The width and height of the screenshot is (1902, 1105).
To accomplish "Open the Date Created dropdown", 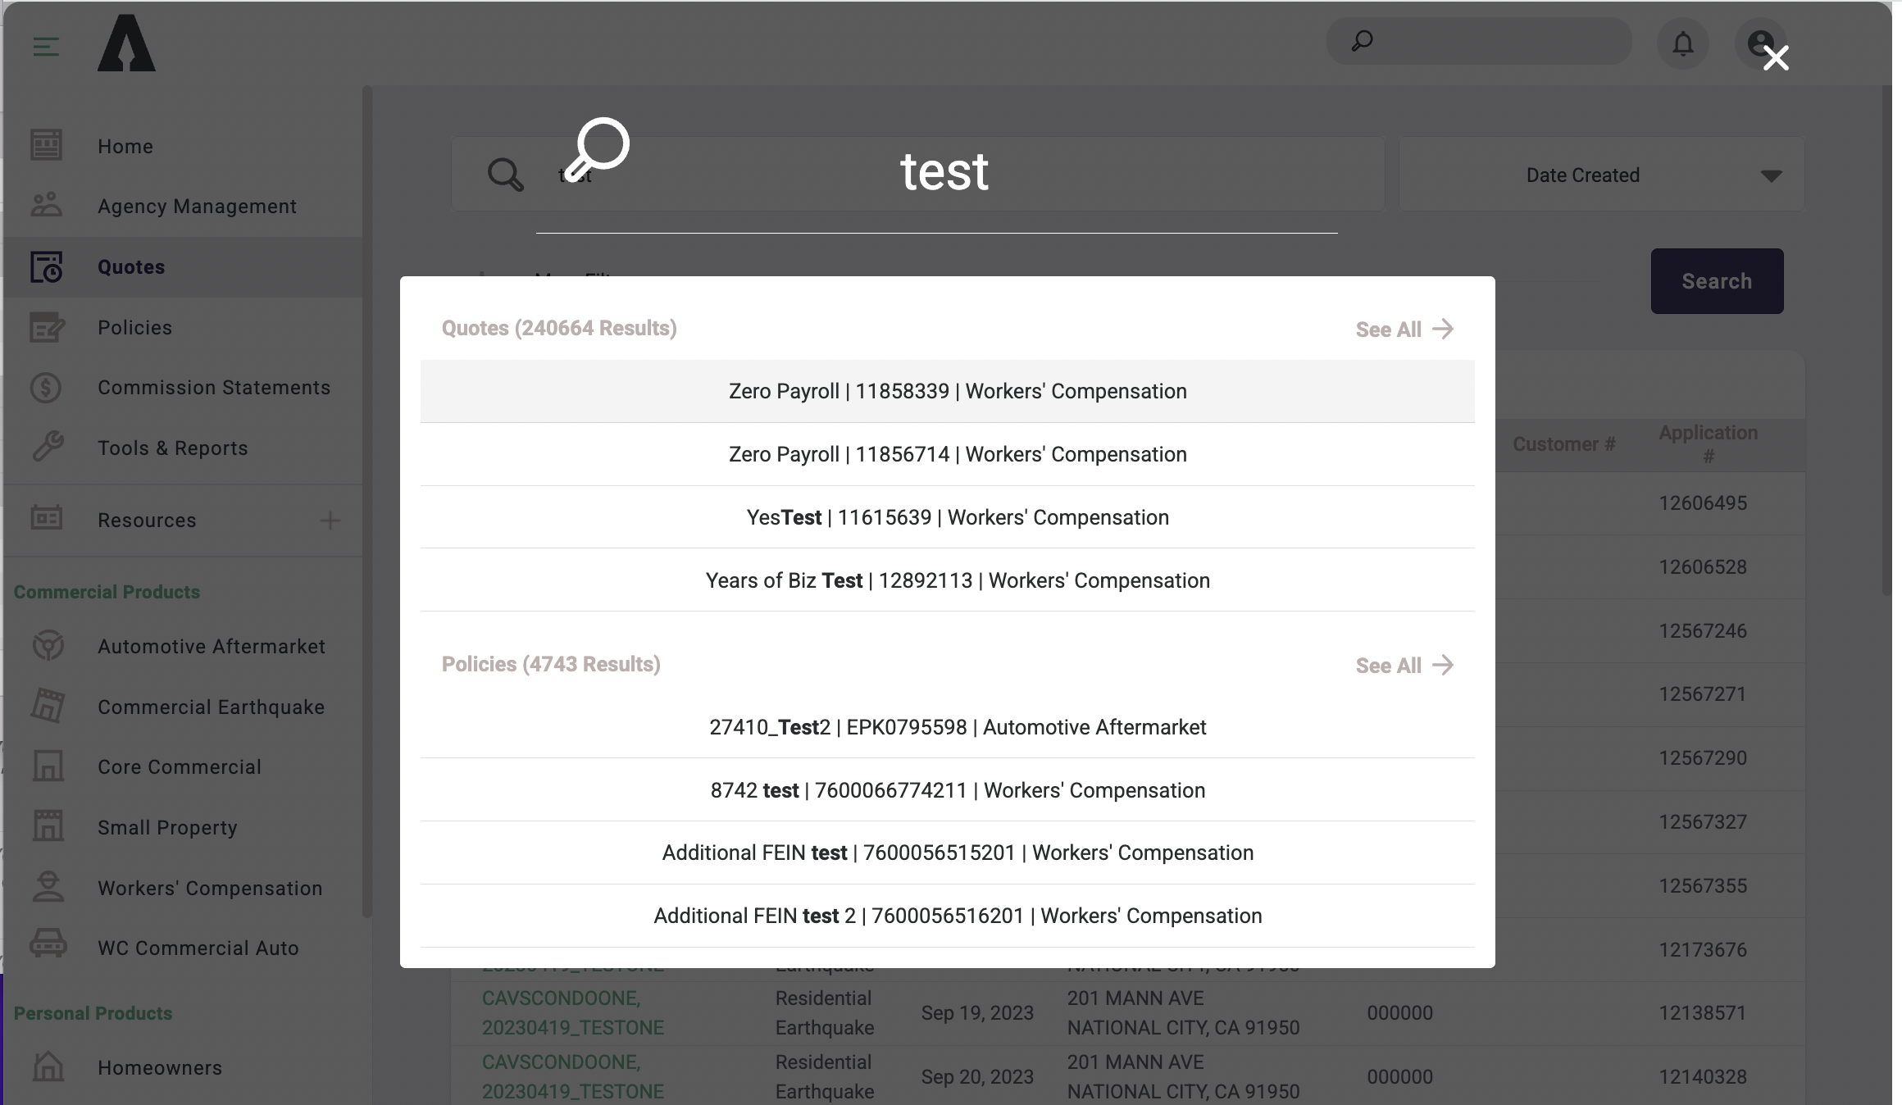I will click(1599, 174).
